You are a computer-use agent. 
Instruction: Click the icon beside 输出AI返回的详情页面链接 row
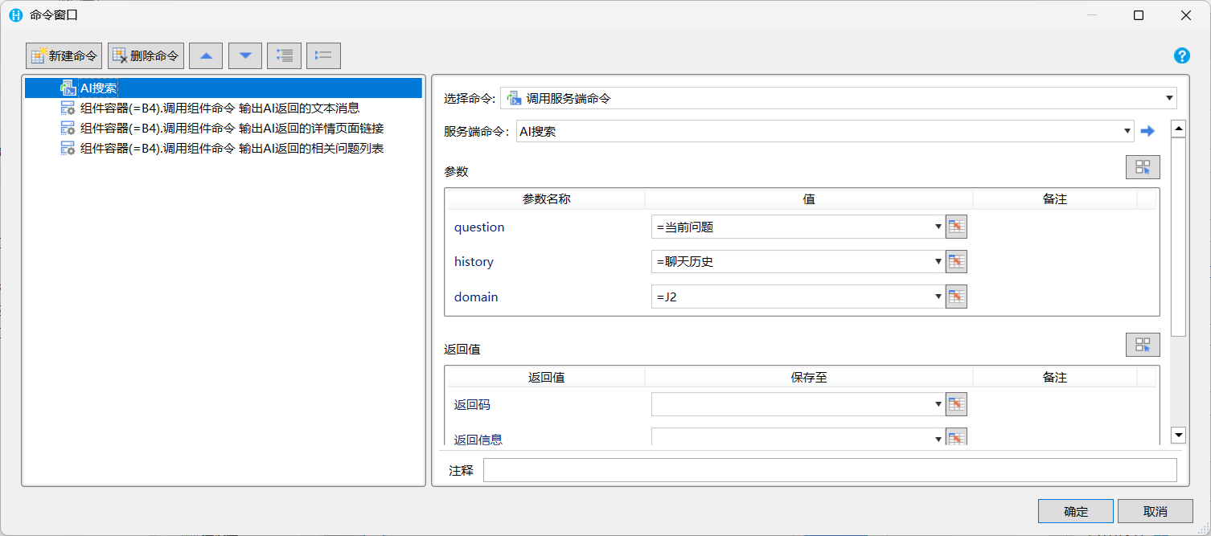[68, 128]
